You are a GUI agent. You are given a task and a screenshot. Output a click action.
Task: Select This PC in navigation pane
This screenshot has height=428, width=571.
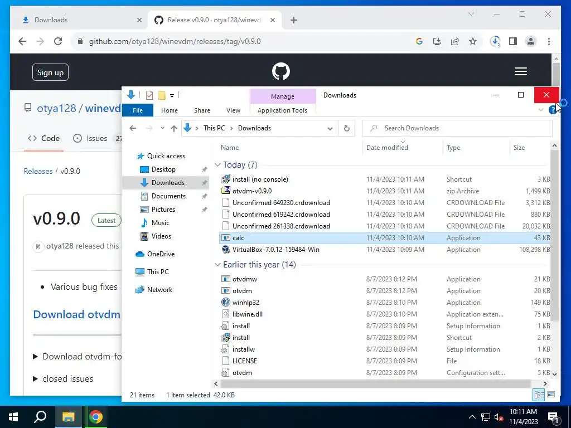(x=158, y=272)
